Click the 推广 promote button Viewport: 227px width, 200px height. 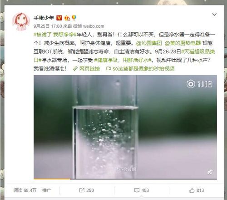pyautogui.click(x=47, y=190)
